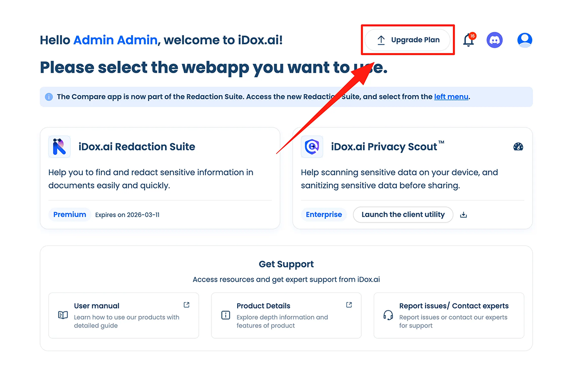Click the User manual book icon
This screenshot has width=564, height=380.
[x=63, y=315]
